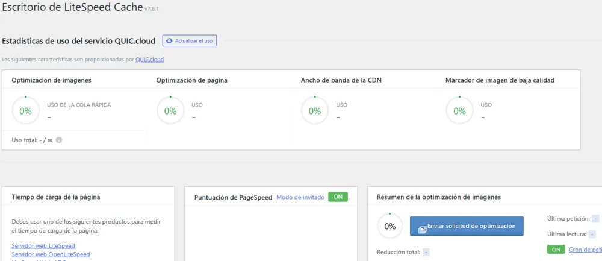Click Resumen de la optimización de imágenes heading
This screenshot has width=602, height=261.
pyautogui.click(x=439, y=197)
